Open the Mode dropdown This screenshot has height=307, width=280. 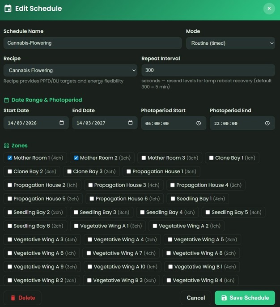(230, 43)
